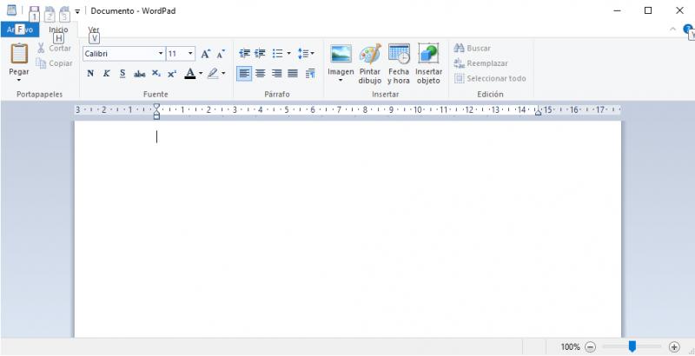Screen dimensions: 695x356
Task: Click inside the blank document page
Action: click(x=347, y=229)
